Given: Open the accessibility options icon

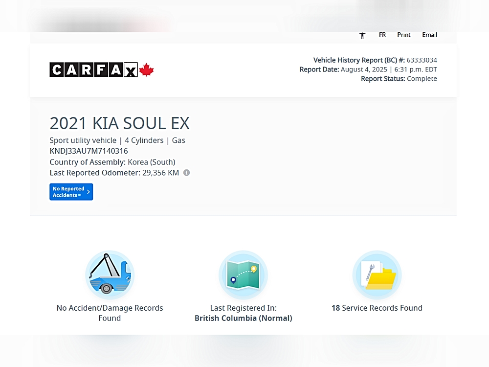Looking at the screenshot, I should pyautogui.click(x=362, y=35).
